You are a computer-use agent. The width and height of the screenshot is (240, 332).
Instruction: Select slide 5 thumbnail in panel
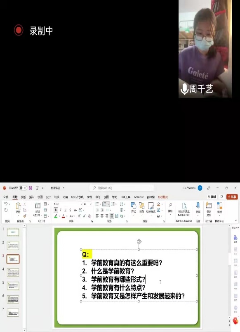(13, 286)
